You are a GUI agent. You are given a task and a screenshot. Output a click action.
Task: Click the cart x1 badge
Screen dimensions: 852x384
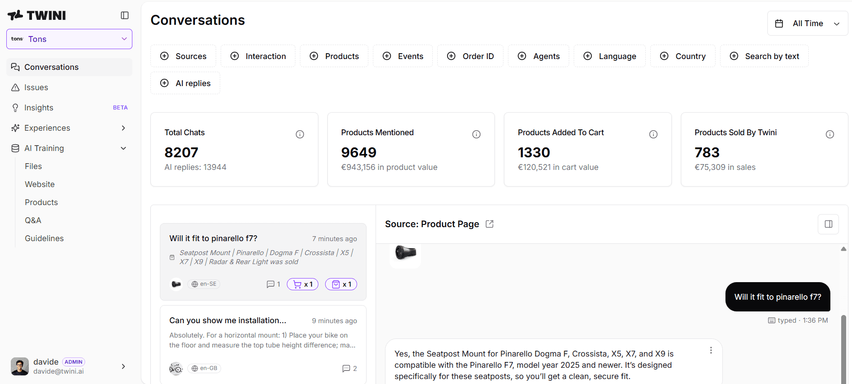click(303, 284)
